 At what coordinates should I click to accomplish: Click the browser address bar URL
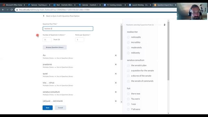point(54,10)
